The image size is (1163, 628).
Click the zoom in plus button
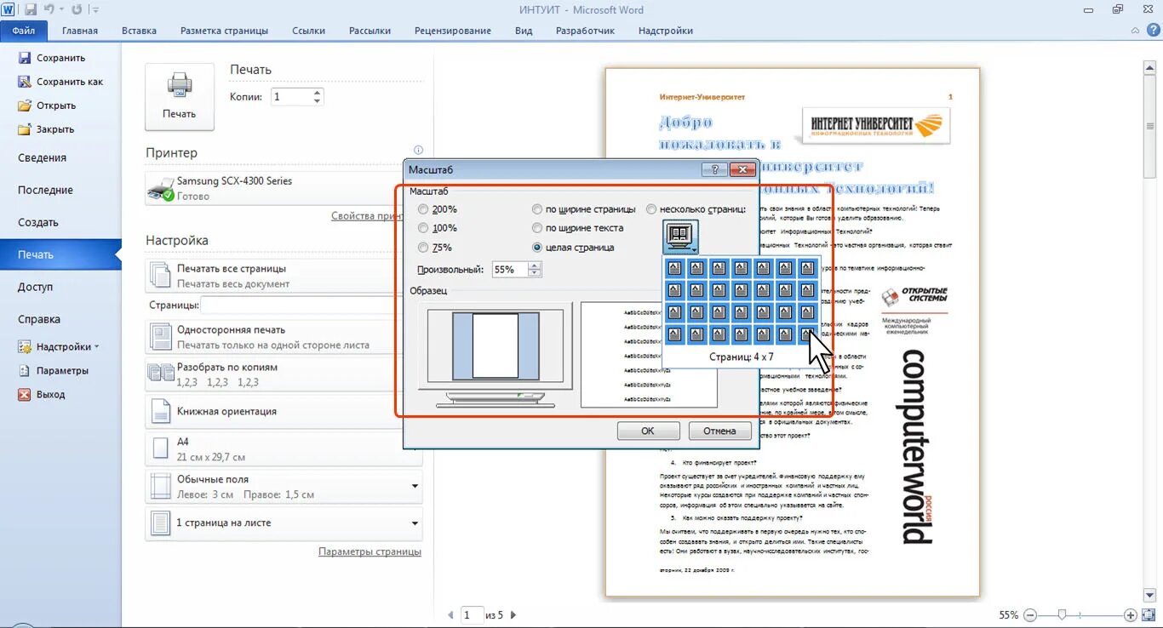tap(1131, 614)
